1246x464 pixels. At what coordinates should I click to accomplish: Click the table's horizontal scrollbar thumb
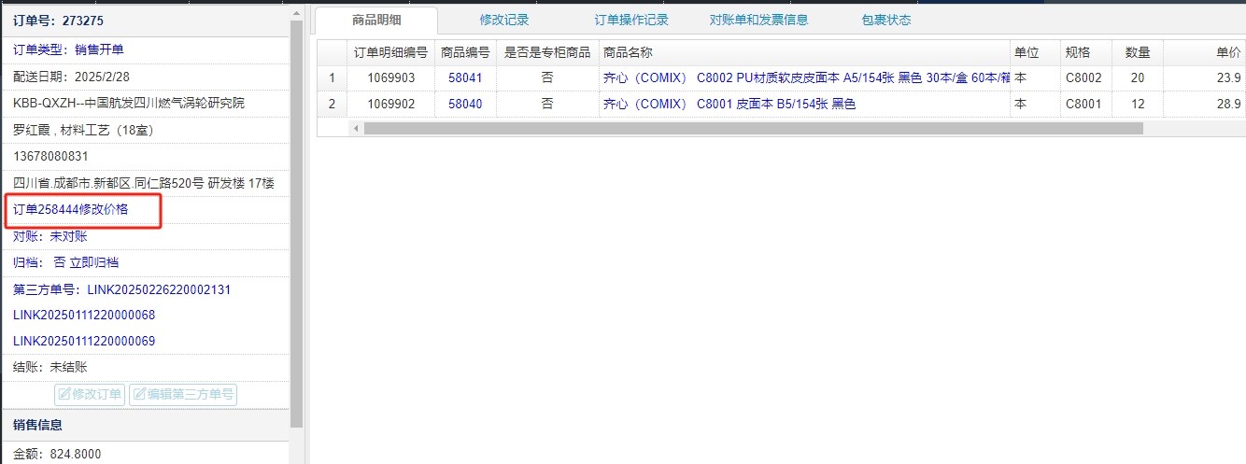tap(753, 128)
